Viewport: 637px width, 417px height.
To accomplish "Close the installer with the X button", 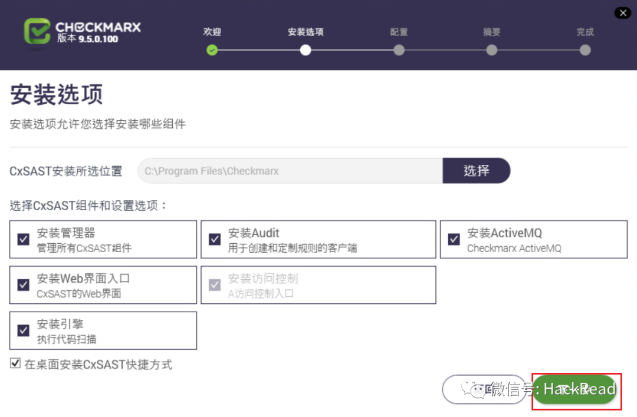I will [x=622, y=13].
